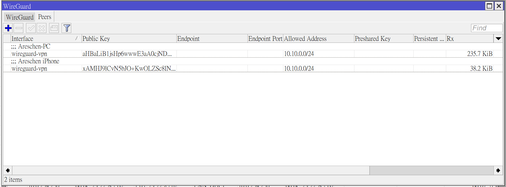Click the Find search field

pyautogui.click(x=486, y=28)
